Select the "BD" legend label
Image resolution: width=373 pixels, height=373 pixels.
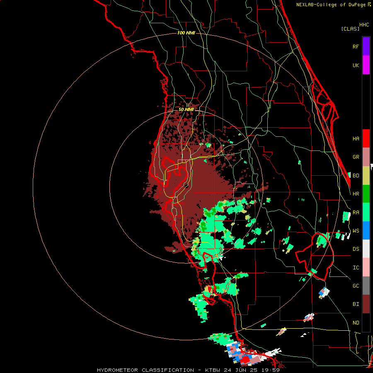click(x=356, y=176)
